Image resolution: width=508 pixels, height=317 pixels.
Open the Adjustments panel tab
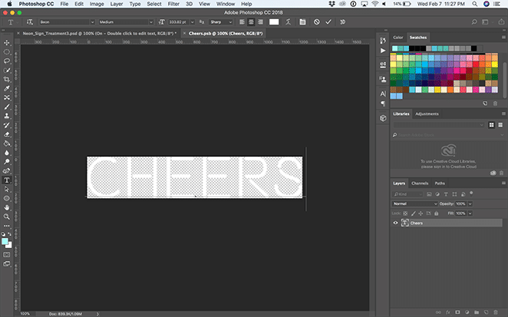coord(427,114)
